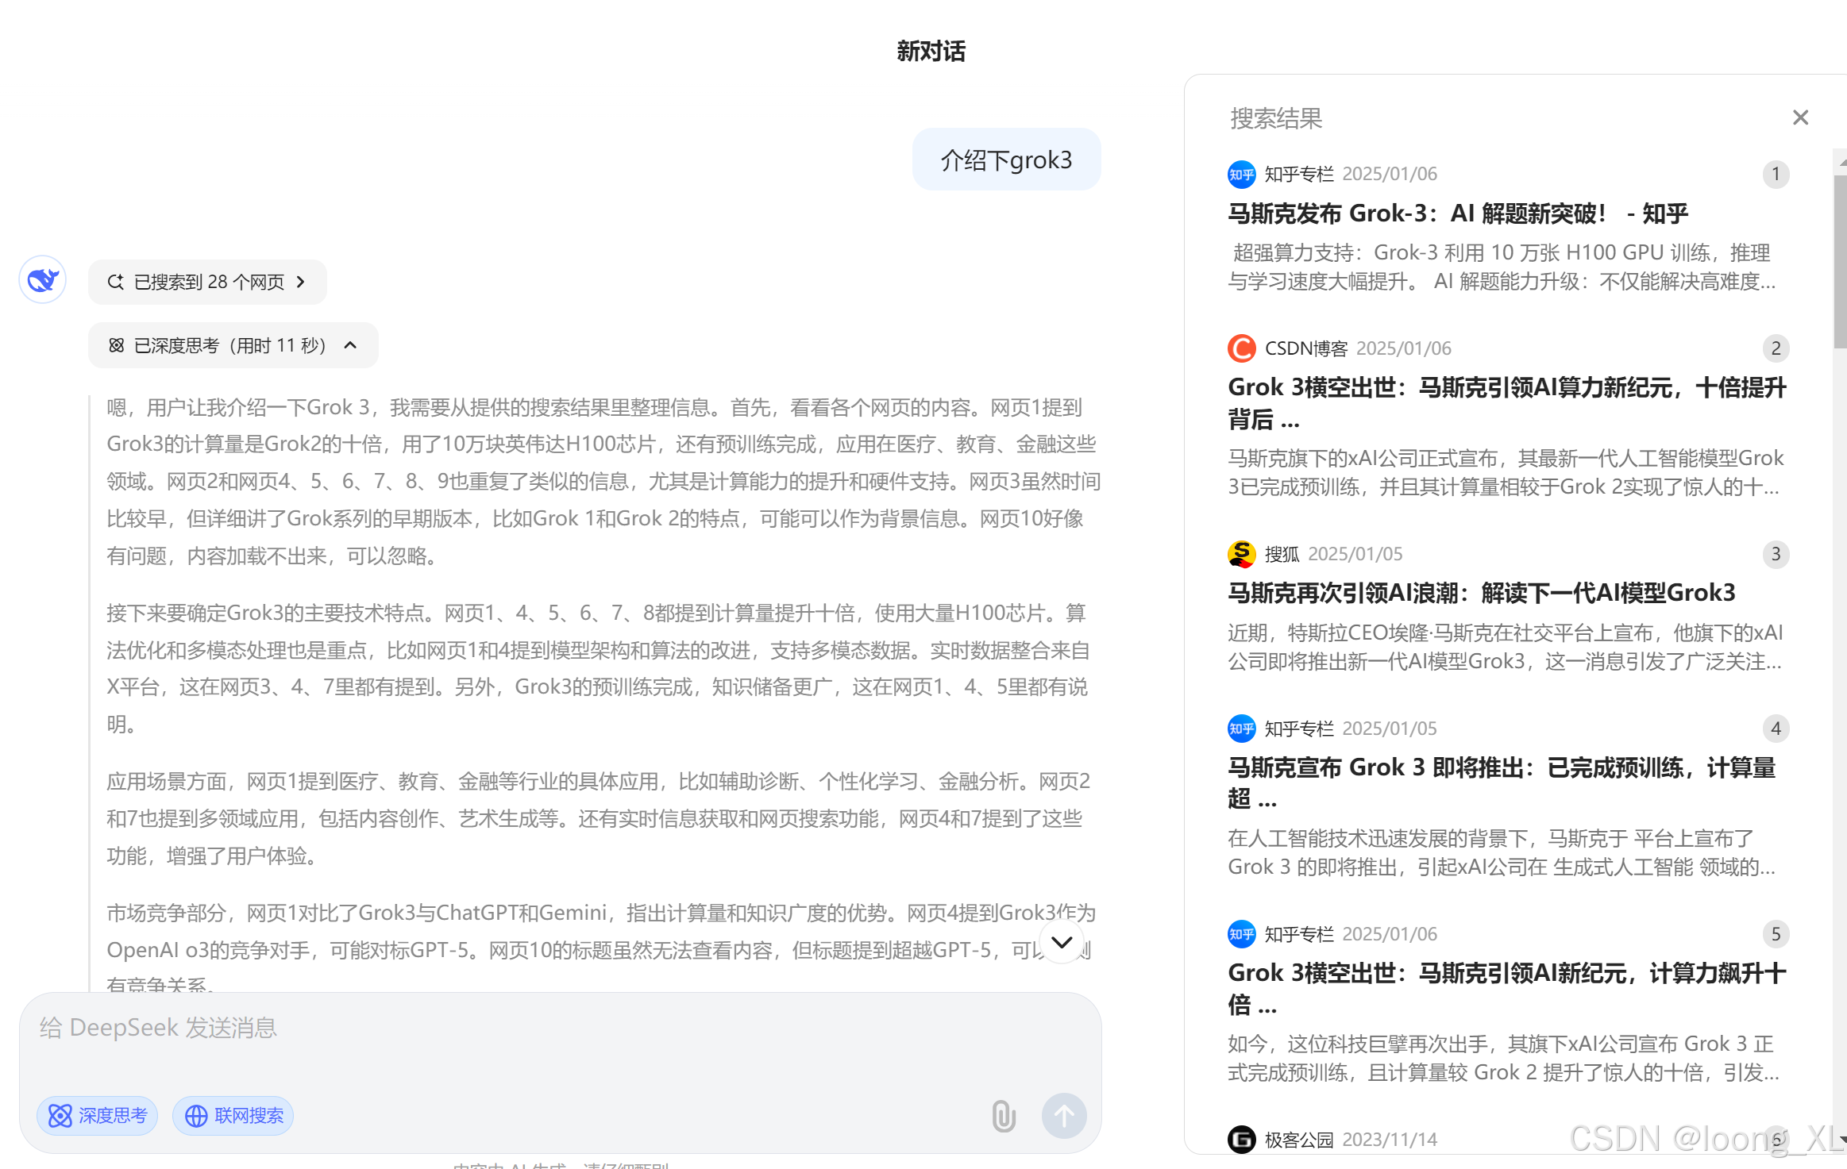
Task: Click the 极客公园 source logo icon
Action: pyautogui.click(x=1241, y=1140)
